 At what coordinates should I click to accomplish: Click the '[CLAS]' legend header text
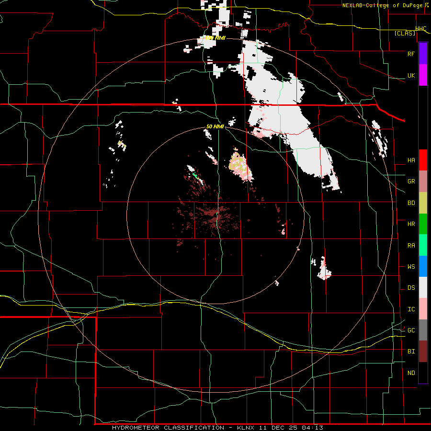click(x=405, y=33)
